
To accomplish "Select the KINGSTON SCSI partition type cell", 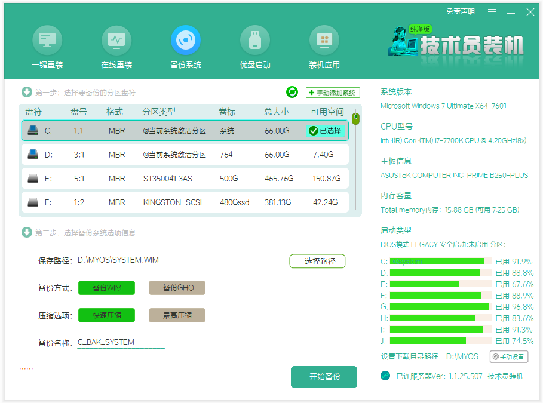I will (173, 202).
